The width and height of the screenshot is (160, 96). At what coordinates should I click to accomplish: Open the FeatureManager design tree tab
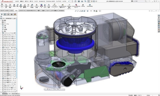click(2, 14)
